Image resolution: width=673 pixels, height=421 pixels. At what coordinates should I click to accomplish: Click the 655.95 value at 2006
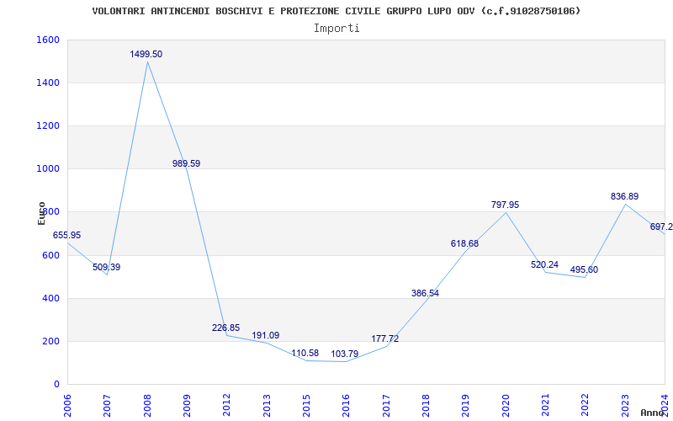coord(66,236)
